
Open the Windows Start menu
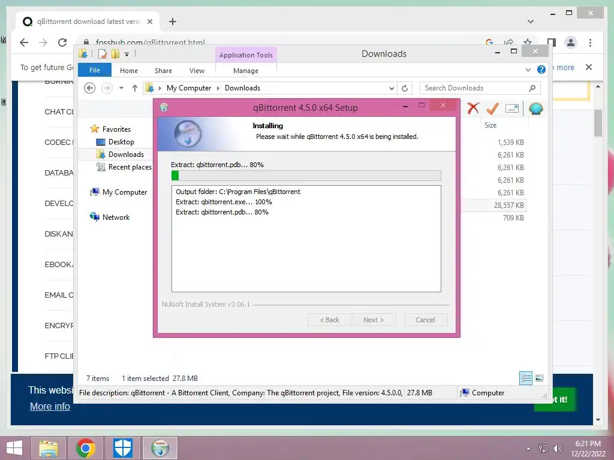point(14,448)
